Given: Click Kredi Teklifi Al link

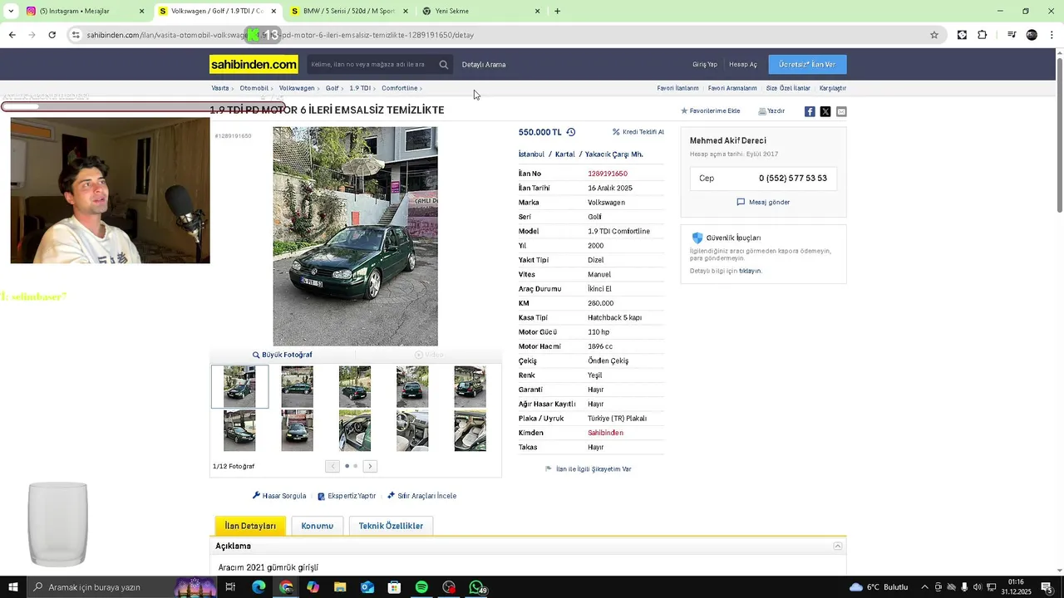Looking at the screenshot, I should coord(638,132).
